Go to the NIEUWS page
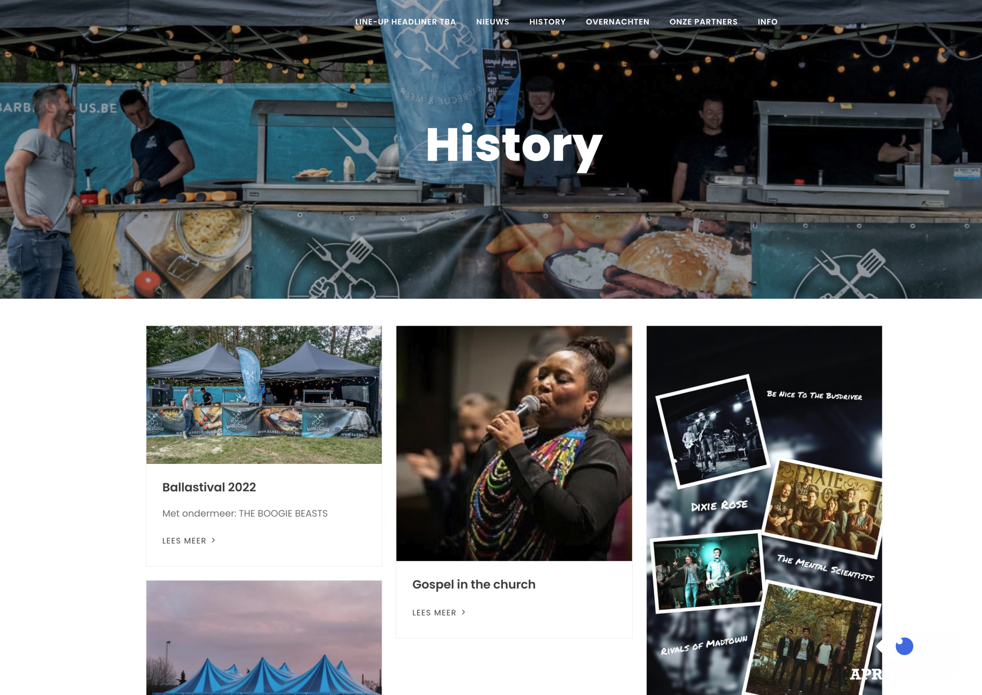Viewport: 982px width, 695px height. click(x=493, y=22)
